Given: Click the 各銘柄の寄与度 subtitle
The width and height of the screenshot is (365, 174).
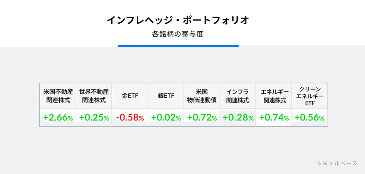Looking at the screenshot, I should (x=178, y=34).
